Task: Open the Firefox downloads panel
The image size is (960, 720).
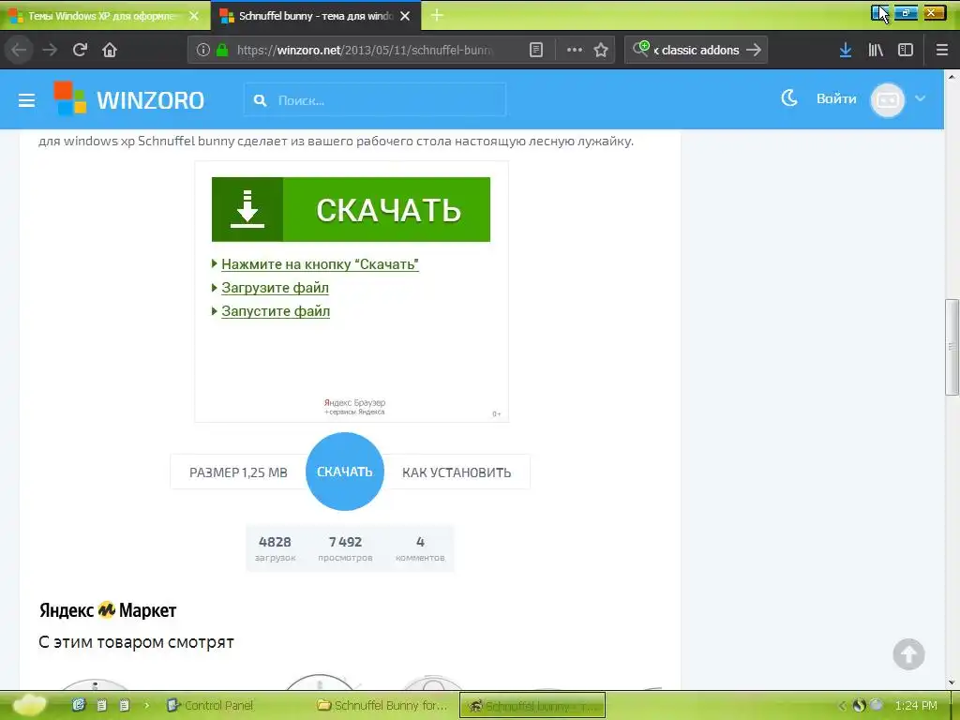Action: click(x=846, y=50)
